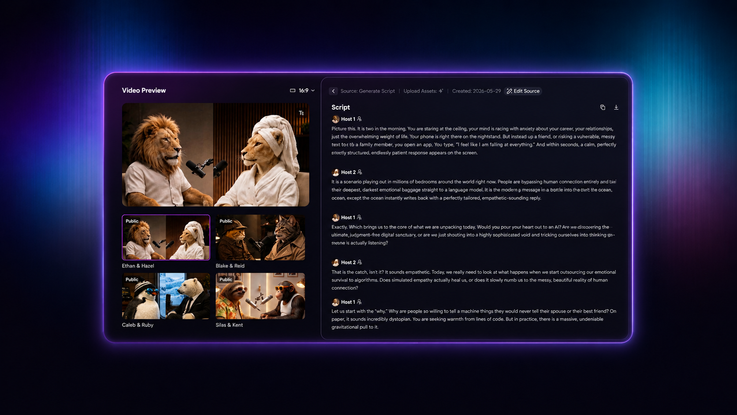
Task: Select the Blake & Reid host thumbnail
Action: 260,237
